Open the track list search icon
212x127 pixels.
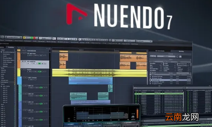pyautogui.click(x=49, y=48)
